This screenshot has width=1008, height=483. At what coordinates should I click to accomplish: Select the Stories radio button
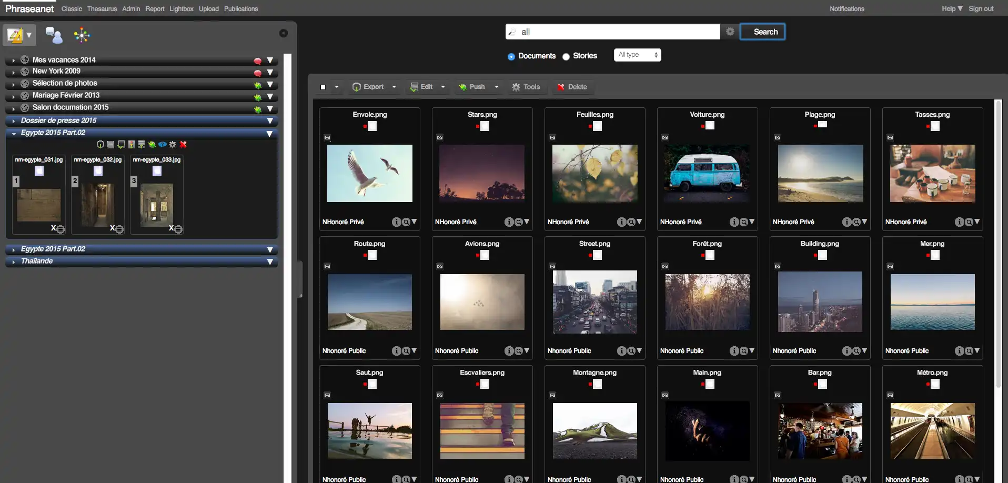coord(566,56)
